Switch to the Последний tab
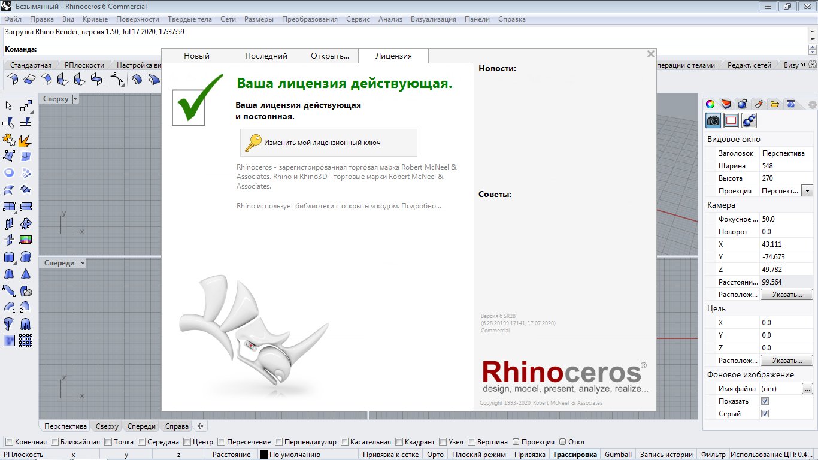 [266, 56]
